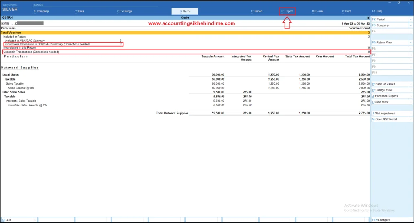Click the Integrated Tax Amount column header
This screenshot has height=223, width=414.
point(241,58)
